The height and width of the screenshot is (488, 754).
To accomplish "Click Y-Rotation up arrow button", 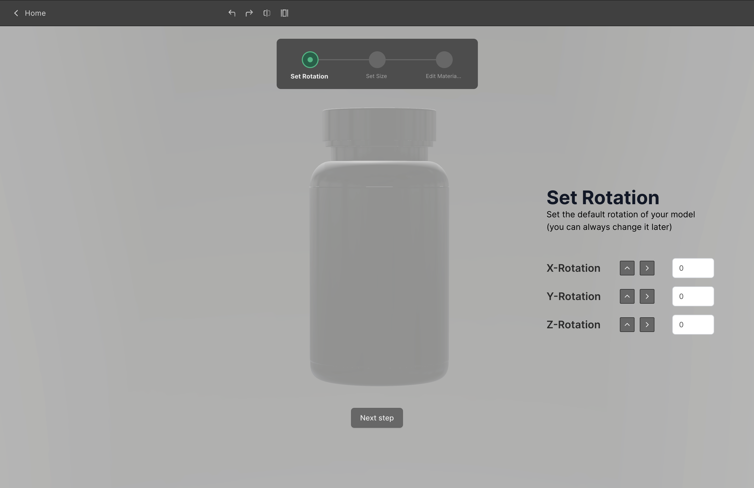I will point(627,296).
